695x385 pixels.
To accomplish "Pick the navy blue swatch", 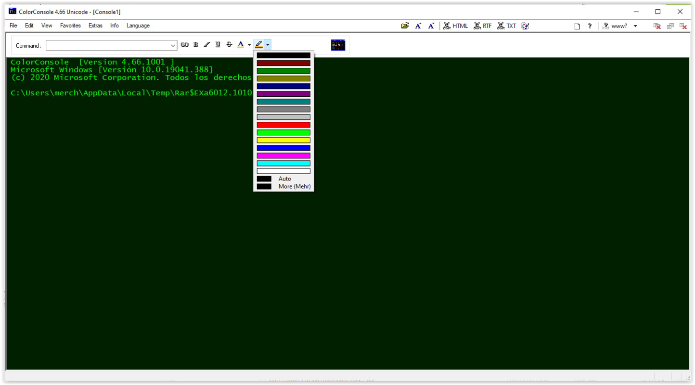I will [283, 86].
